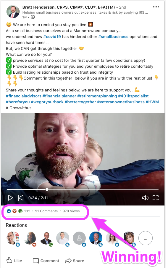The image size is (168, 269).
Task: Share the post via the Share button
Action: coord(75,261)
